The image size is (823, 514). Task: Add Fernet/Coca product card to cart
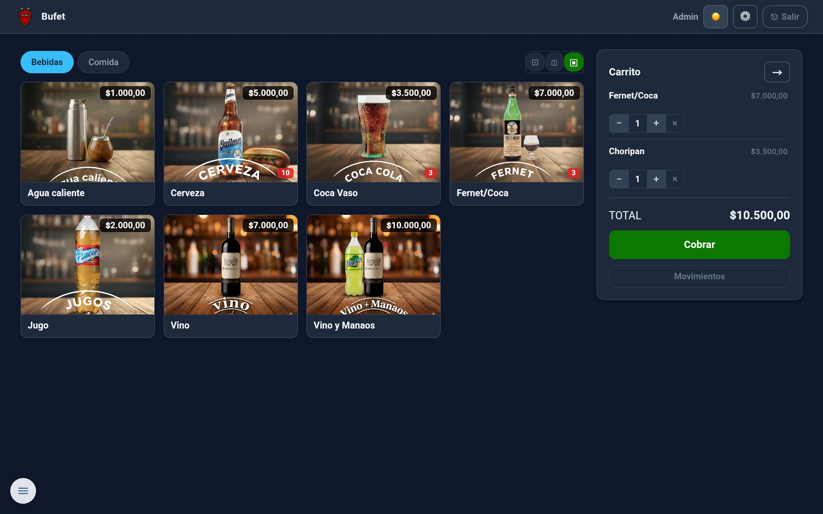[517, 143]
